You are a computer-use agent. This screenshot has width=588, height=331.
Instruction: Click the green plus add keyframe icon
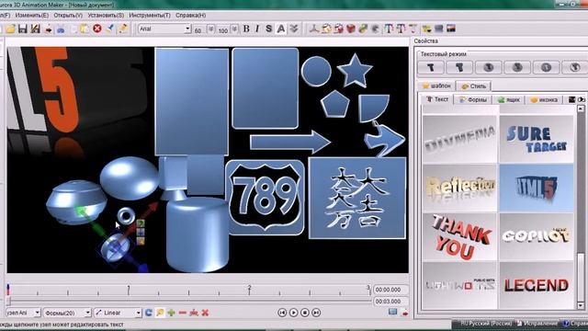172,313
